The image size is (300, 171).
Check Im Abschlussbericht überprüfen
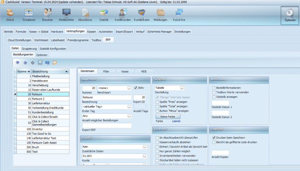point(157,138)
